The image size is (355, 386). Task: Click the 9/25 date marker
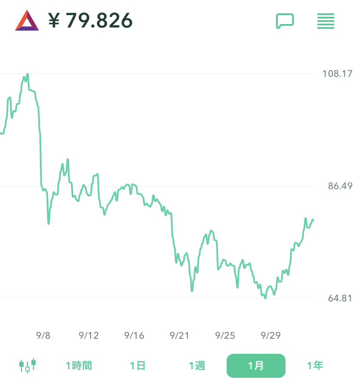click(x=225, y=336)
